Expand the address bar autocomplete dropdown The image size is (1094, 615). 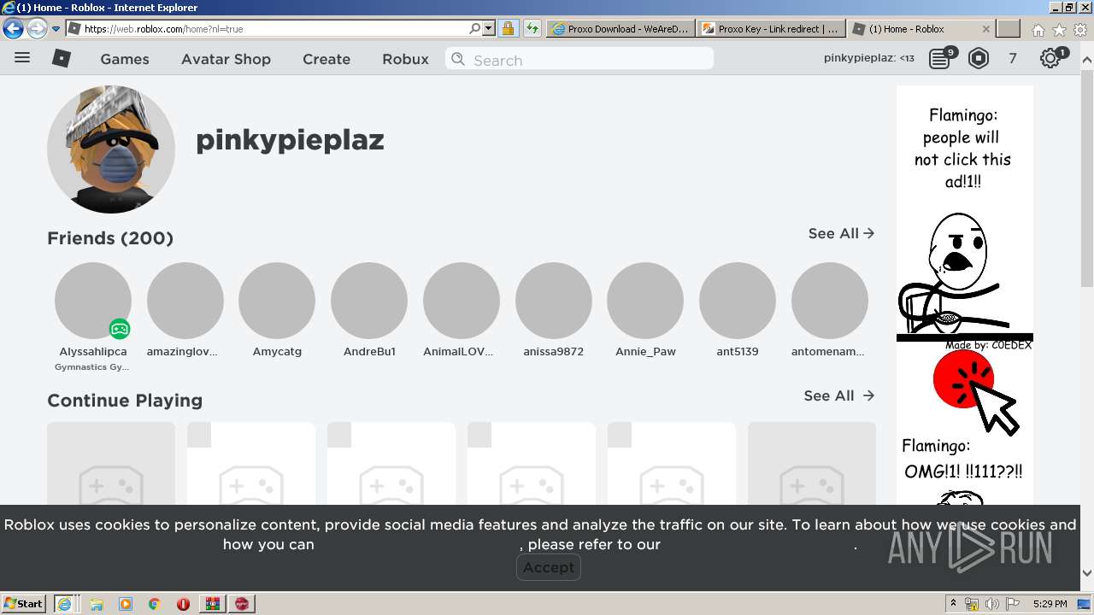[x=489, y=28]
